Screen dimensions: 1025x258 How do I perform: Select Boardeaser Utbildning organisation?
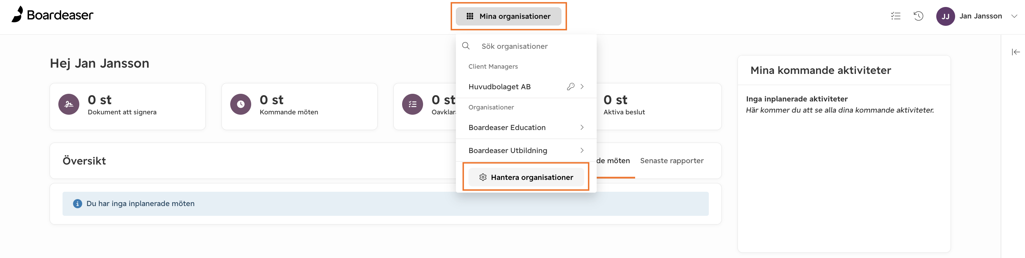coord(526,150)
